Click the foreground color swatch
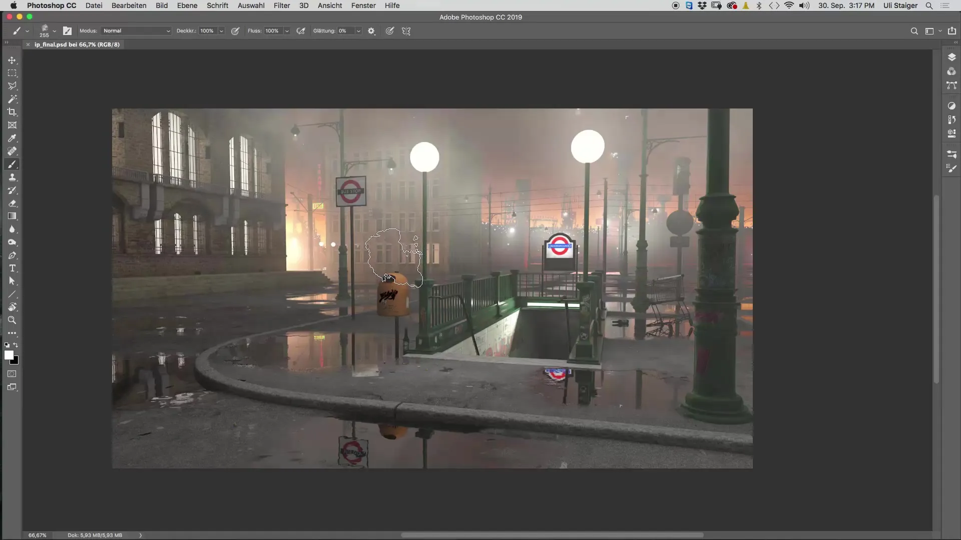The height and width of the screenshot is (540, 961). 9,355
